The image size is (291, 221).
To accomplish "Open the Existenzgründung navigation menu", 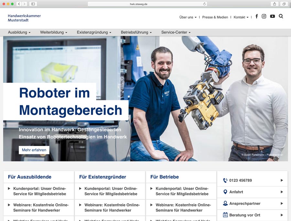I will [94, 32].
